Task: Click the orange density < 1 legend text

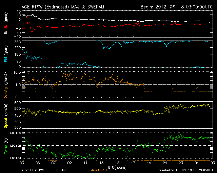Action: pos(99,171)
